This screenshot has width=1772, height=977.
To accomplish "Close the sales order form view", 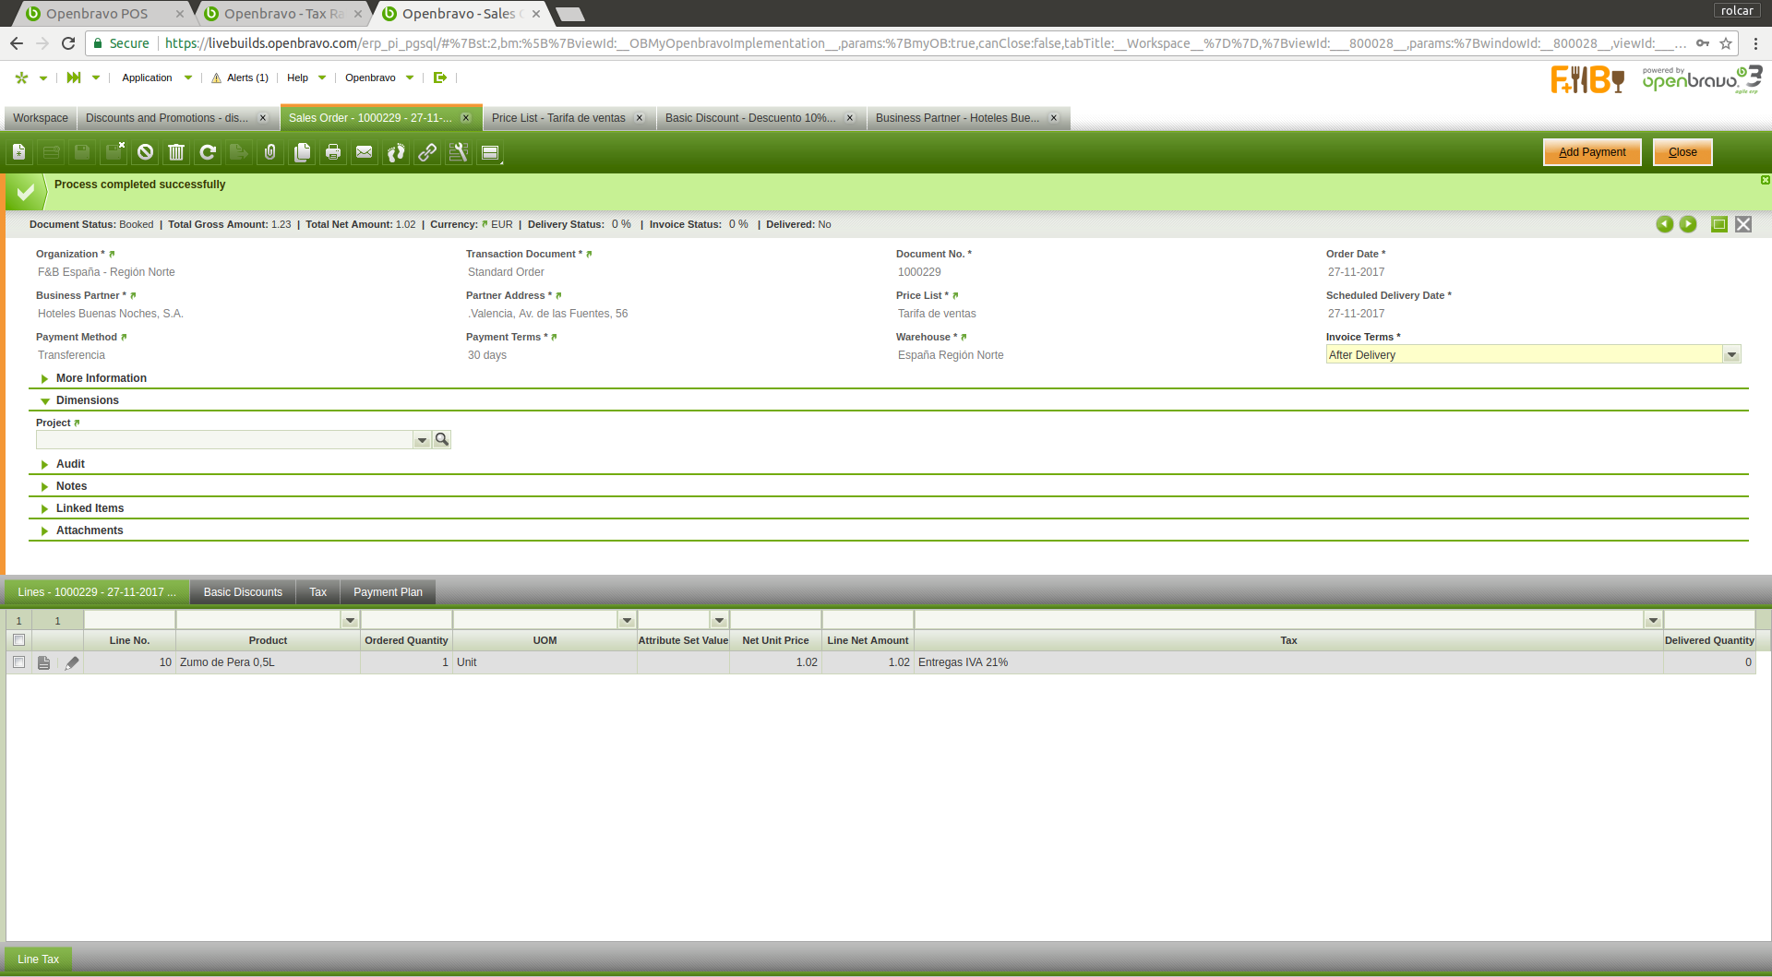I will (x=1743, y=224).
